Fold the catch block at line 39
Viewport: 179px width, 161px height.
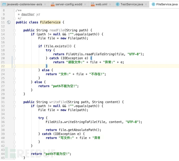coord(14,134)
